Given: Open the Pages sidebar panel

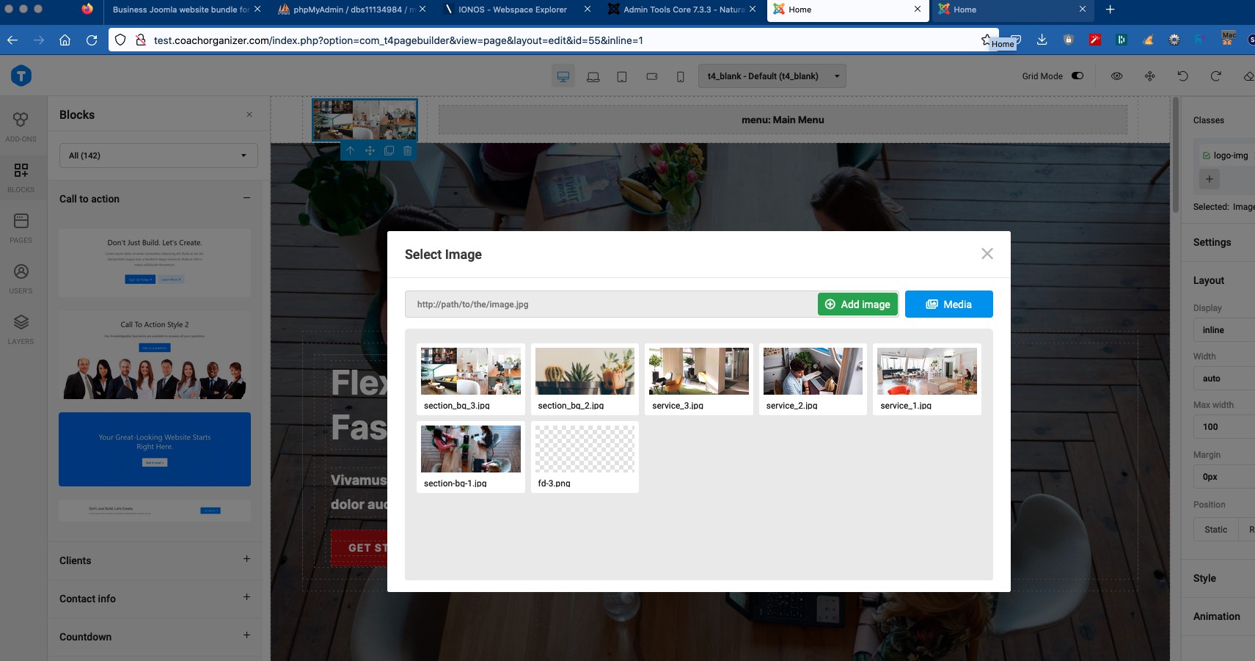Looking at the screenshot, I should click(x=21, y=227).
